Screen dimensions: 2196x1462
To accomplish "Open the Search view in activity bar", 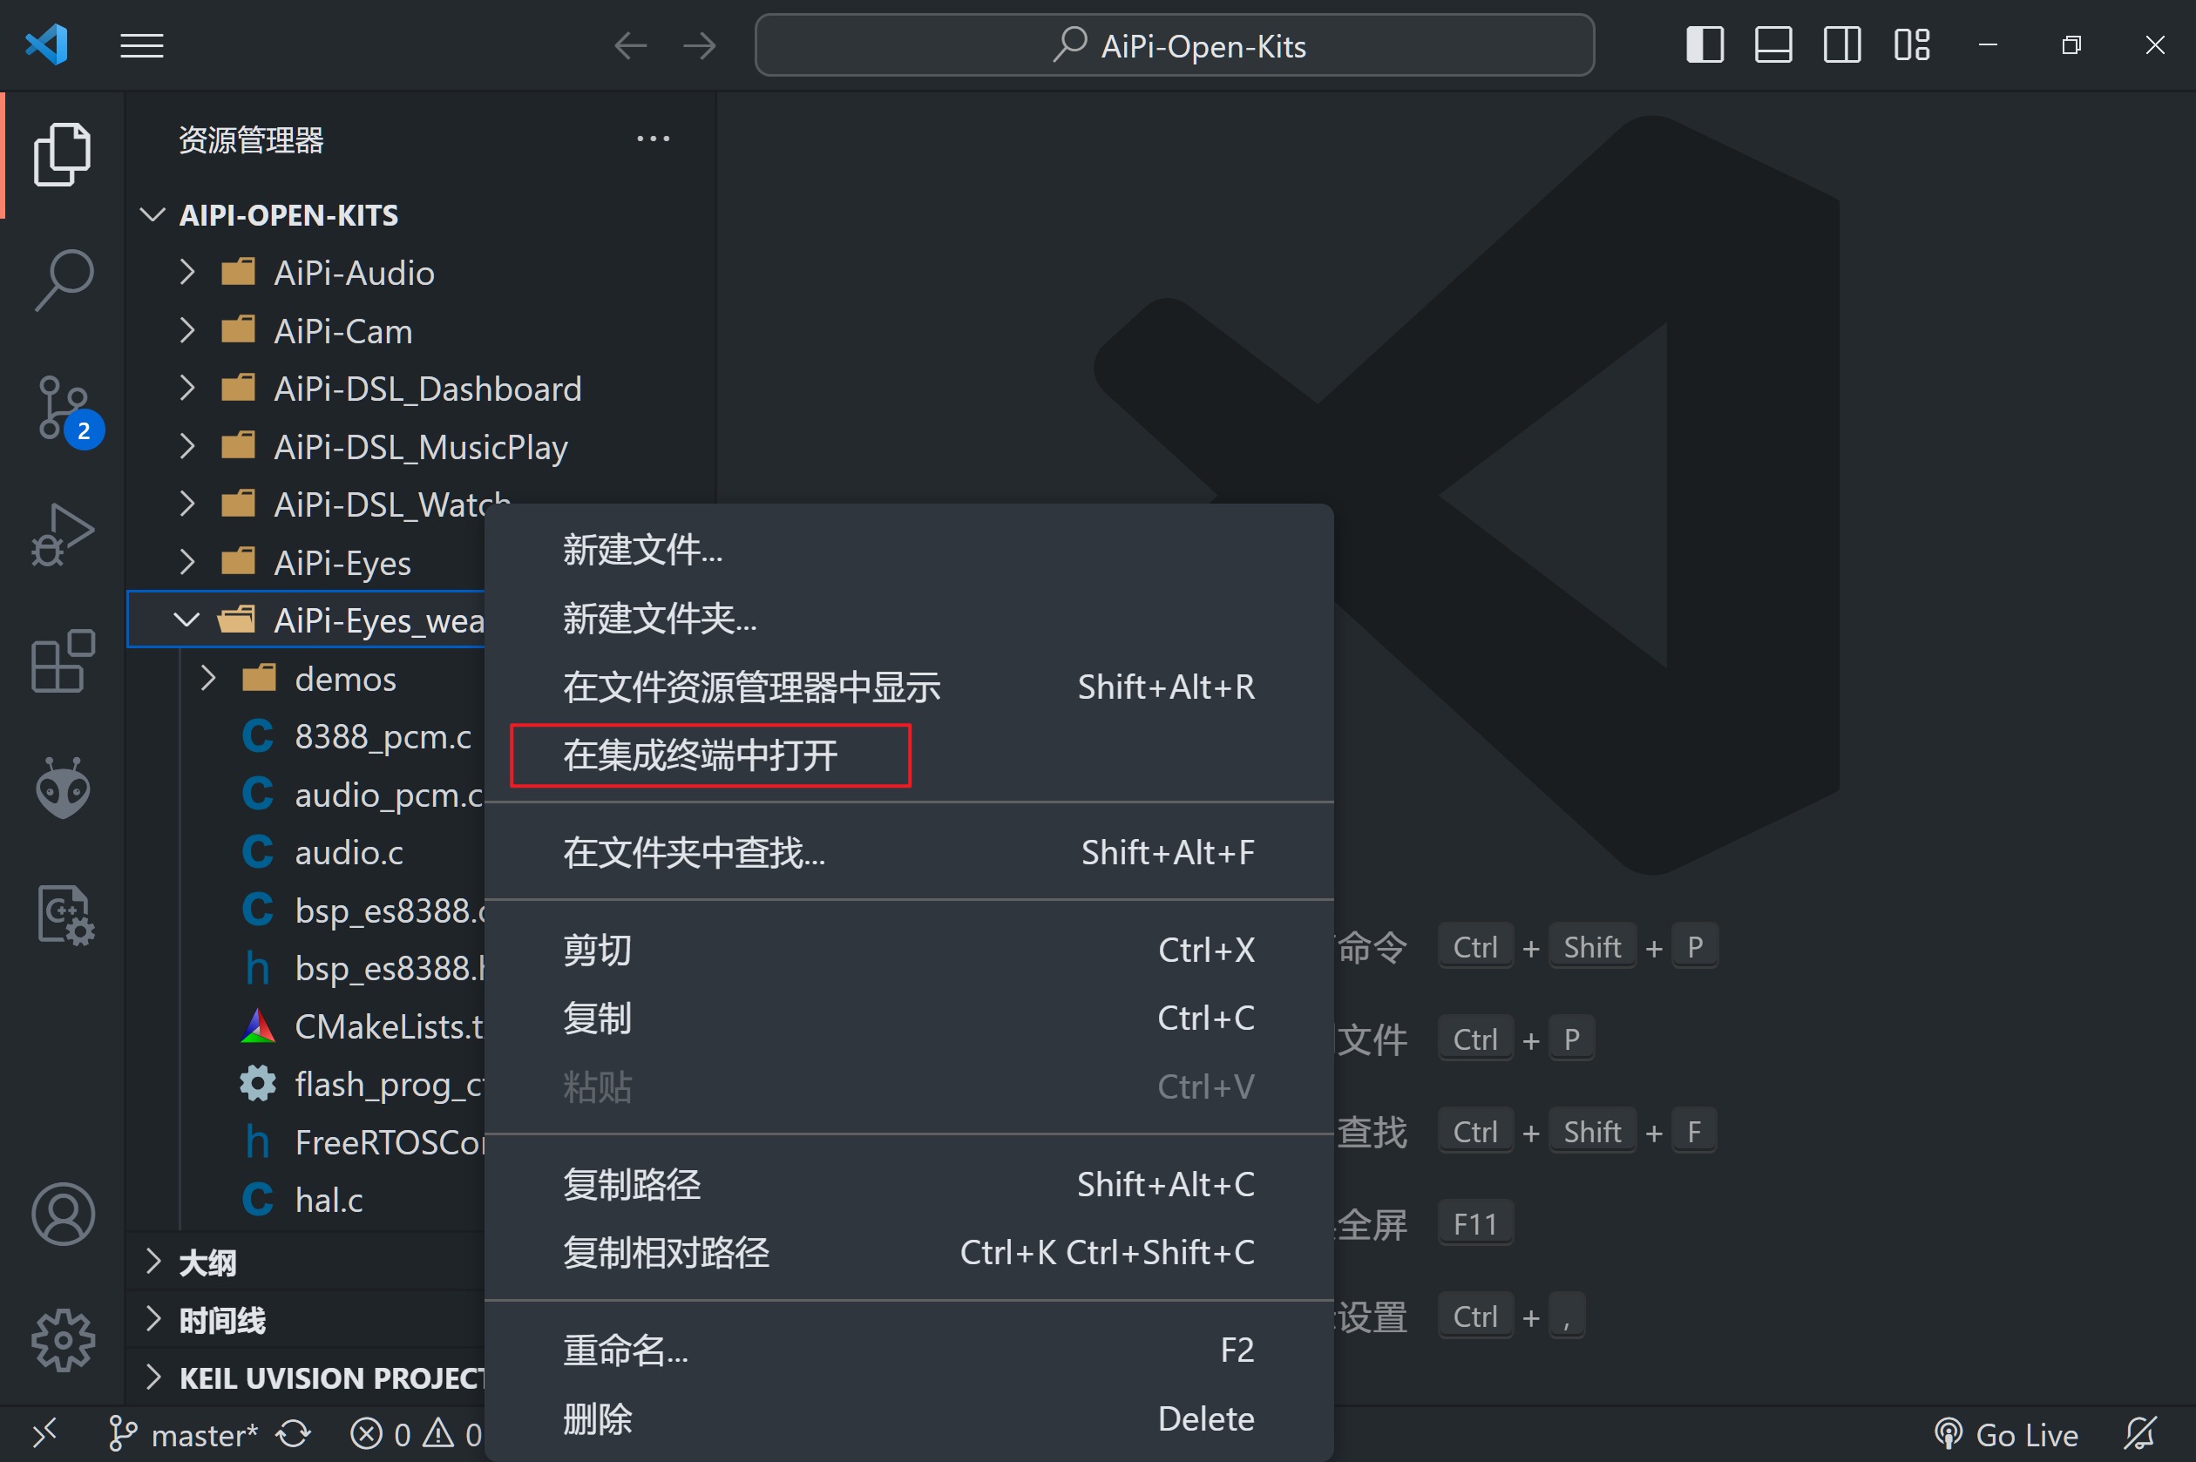I will [63, 279].
